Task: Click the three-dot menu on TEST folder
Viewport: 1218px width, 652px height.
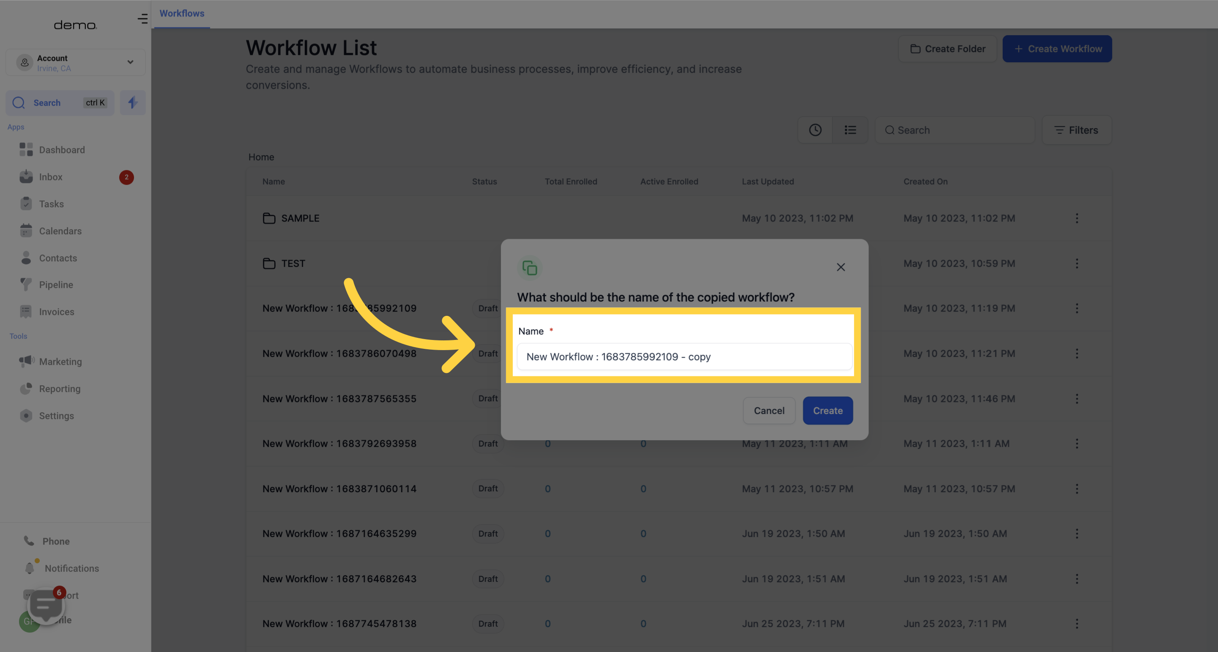Action: pos(1077,263)
